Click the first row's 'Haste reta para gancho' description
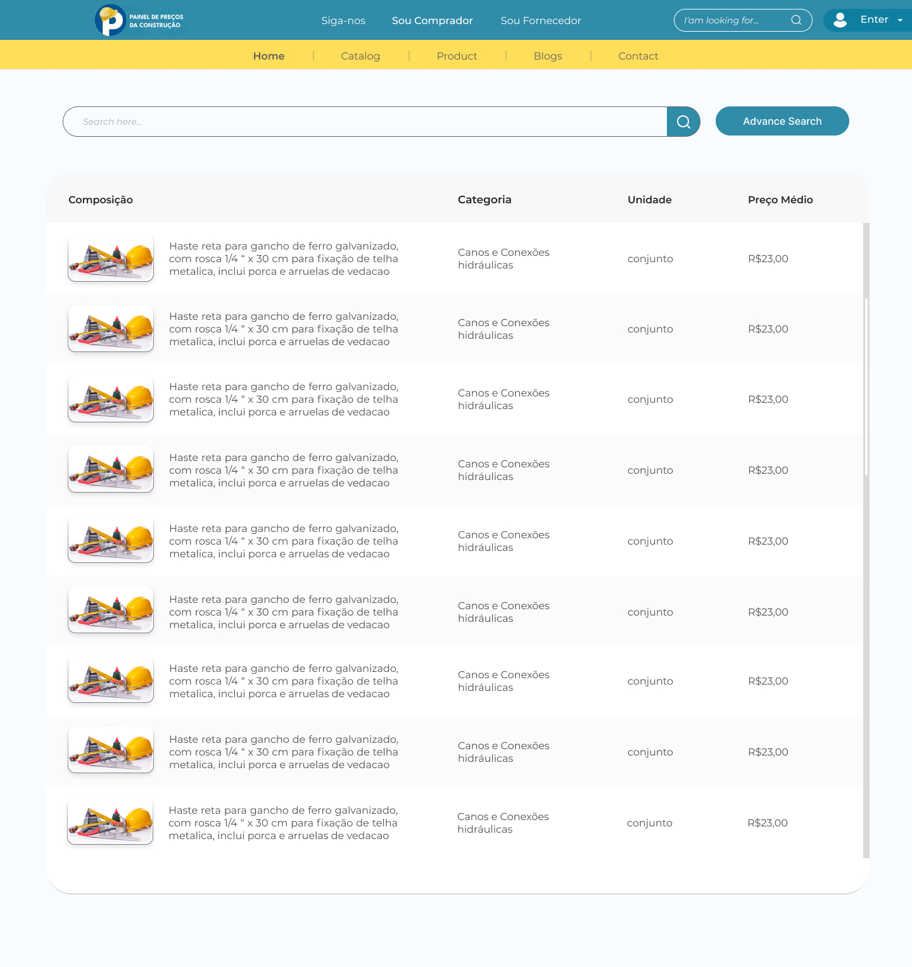The image size is (912, 967). [x=284, y=258]
